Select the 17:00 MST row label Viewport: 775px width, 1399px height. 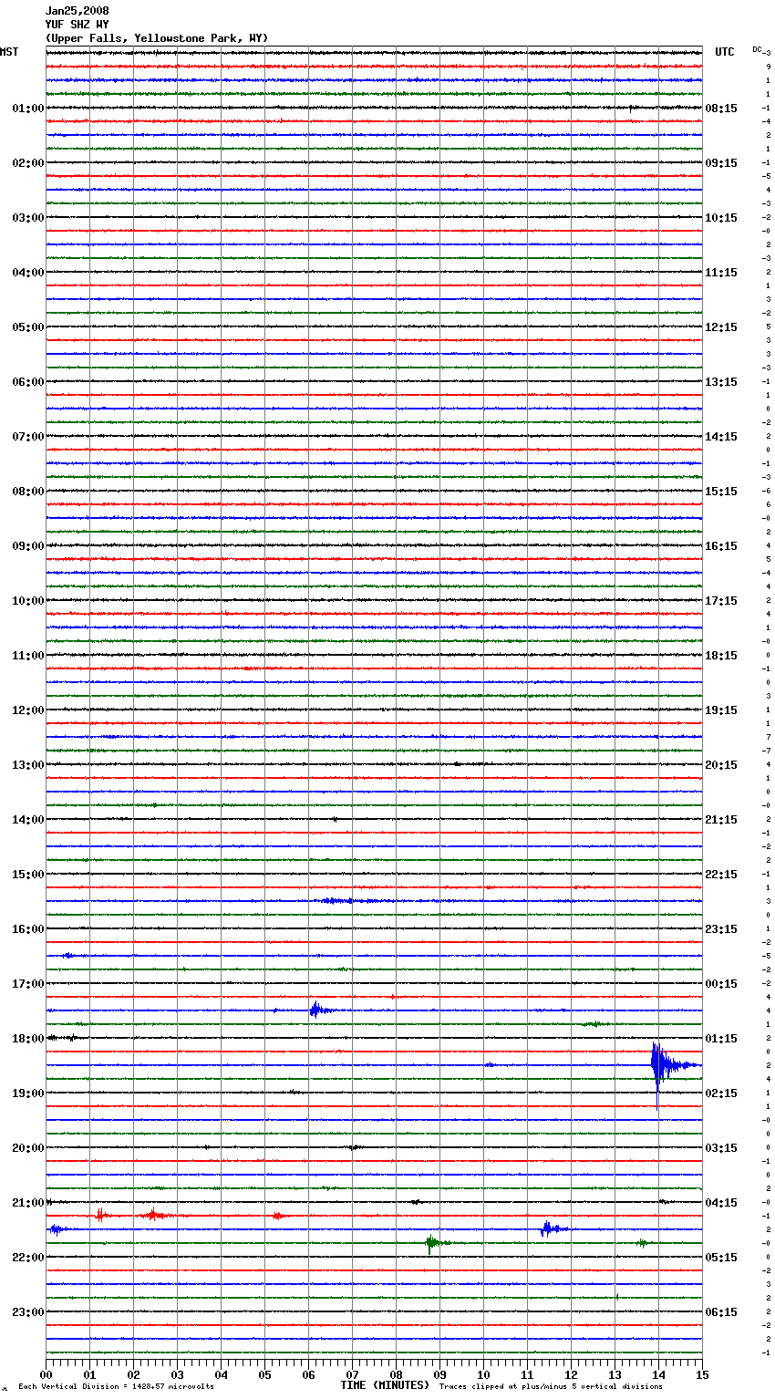[x=28, y=984]
